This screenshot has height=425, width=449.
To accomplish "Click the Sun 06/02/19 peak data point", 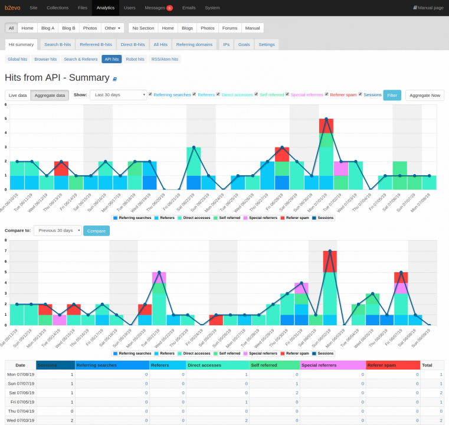I will coord(330,251).
